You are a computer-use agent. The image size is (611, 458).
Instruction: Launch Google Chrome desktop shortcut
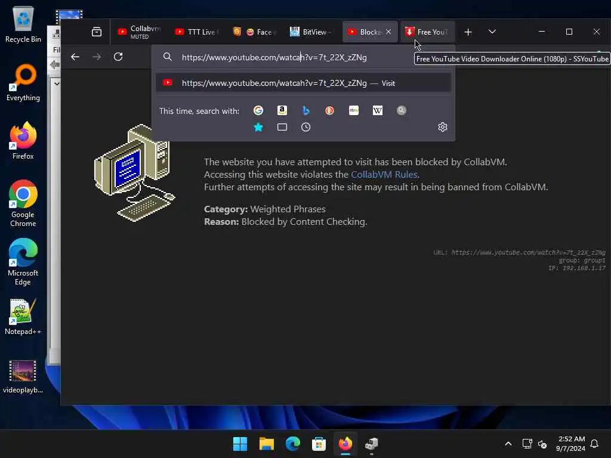tap(23, 203)
